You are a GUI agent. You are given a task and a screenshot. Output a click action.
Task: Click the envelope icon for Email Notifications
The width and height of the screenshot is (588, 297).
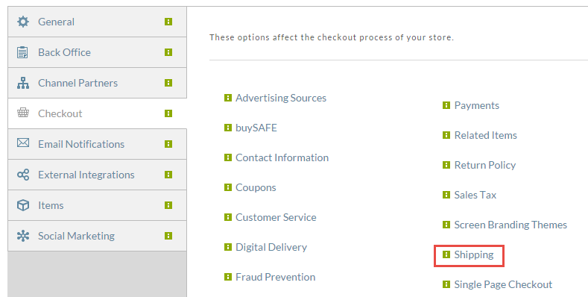pyautogui.click(x=23, y=143)
